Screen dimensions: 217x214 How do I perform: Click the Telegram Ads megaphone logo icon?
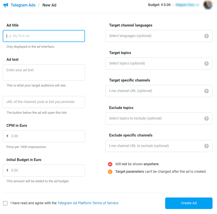[6, 5]
